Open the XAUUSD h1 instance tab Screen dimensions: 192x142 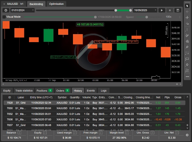pos(13,4)
